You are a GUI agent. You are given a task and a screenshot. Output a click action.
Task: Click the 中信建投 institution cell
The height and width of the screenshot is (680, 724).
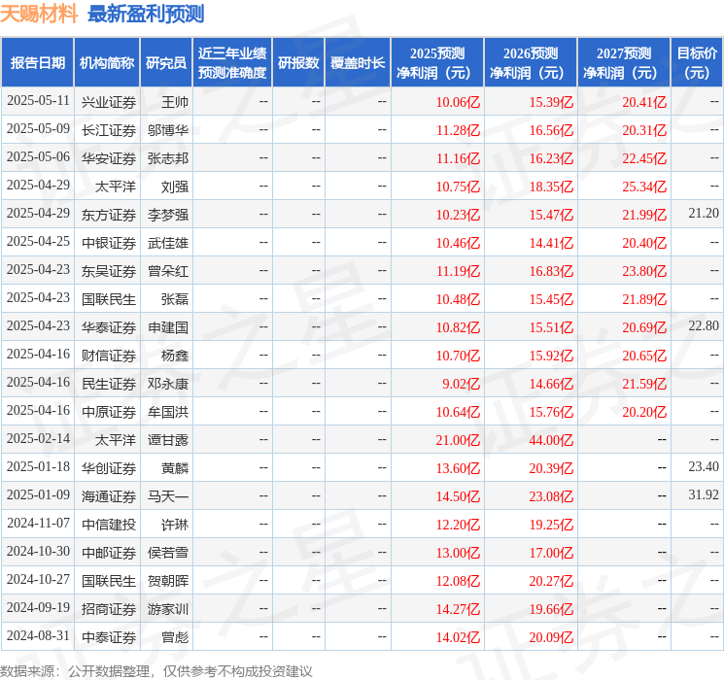tap(108, 524)
